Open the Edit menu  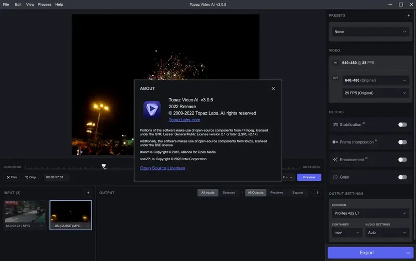point(18,5)
